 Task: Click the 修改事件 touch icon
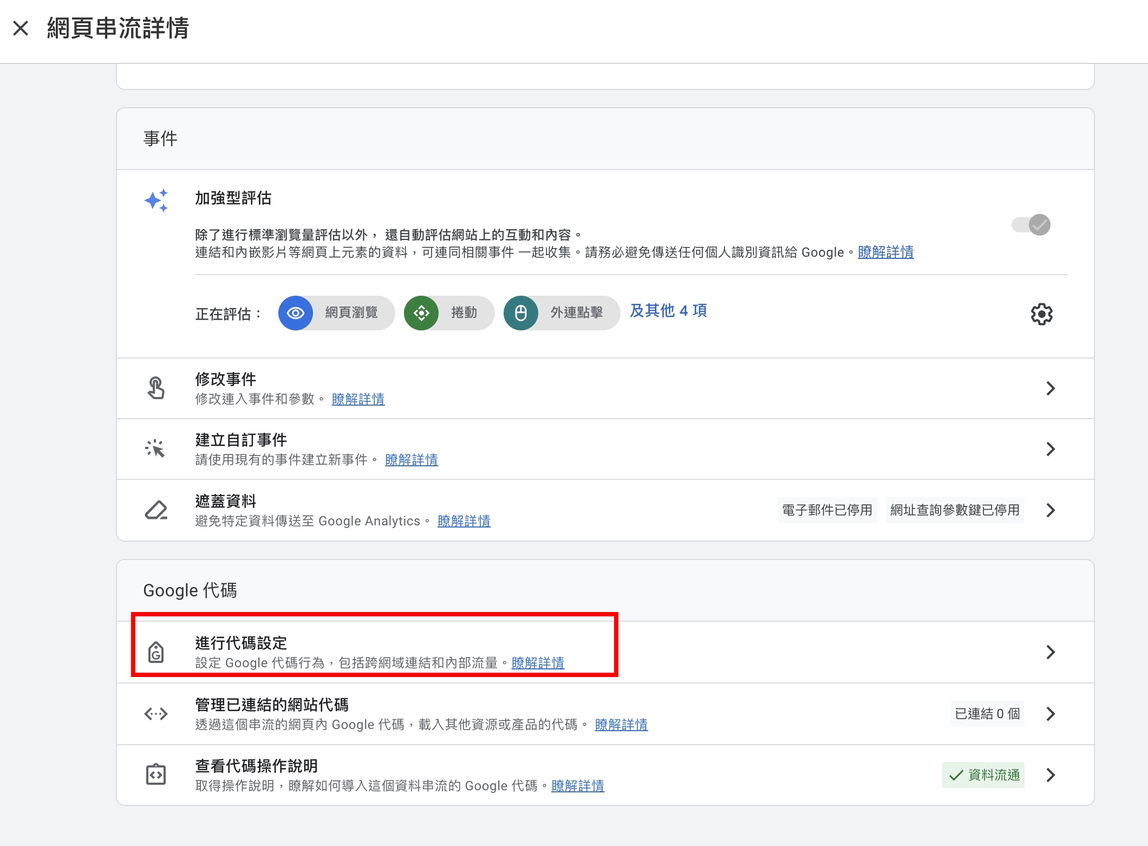pos(156,388)
